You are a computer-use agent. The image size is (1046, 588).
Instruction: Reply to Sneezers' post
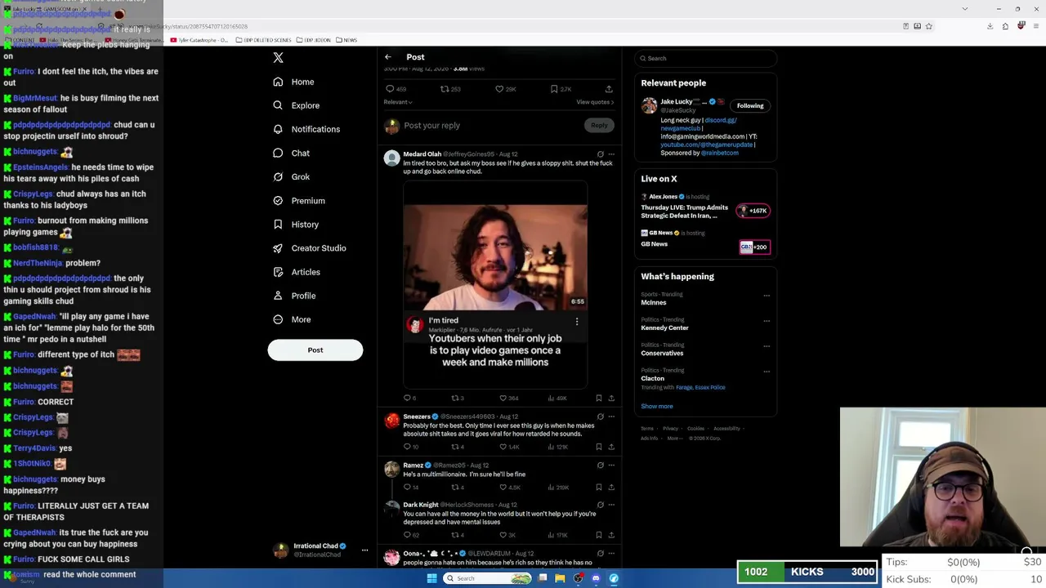coord(407,447)
